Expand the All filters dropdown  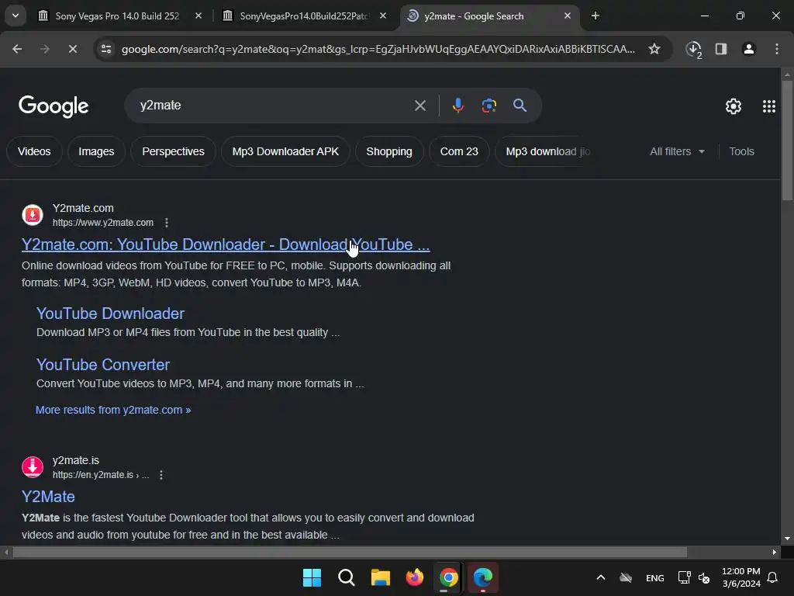(x=677, y=151)
